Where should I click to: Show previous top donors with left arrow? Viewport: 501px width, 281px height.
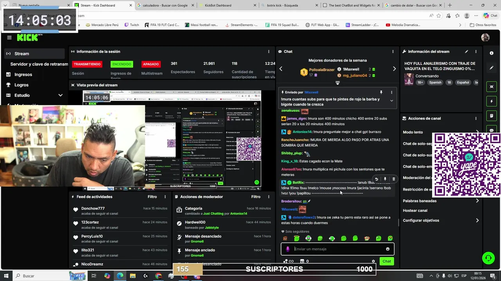[281, 69]
